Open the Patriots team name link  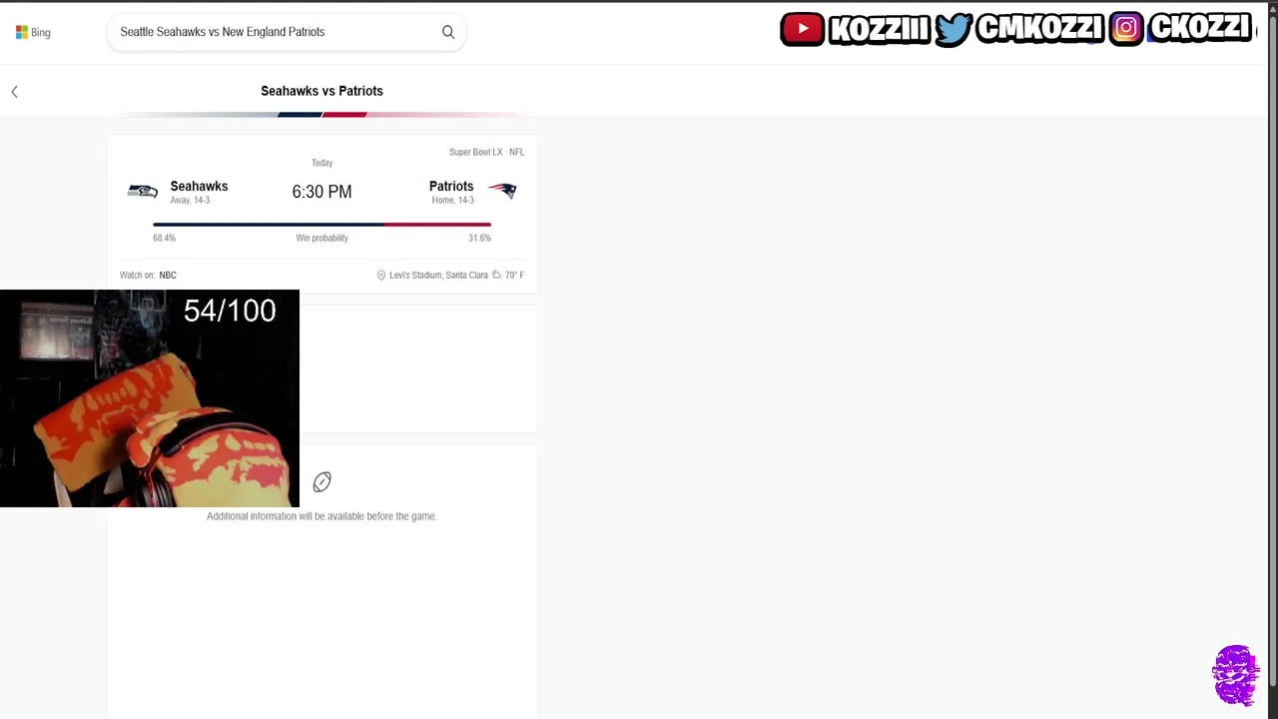point(451,186)
